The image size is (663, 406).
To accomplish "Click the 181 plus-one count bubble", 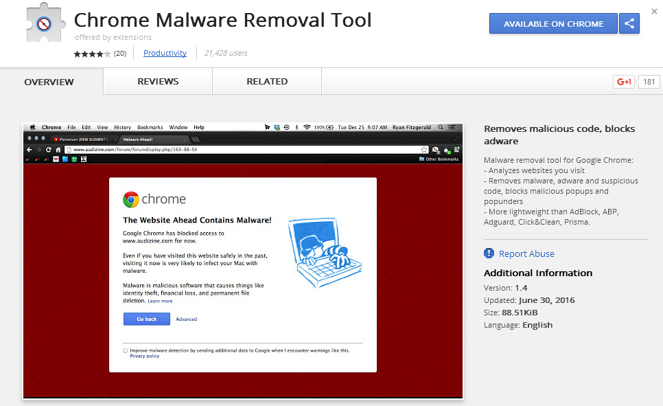I will click(x=649, y=82).
